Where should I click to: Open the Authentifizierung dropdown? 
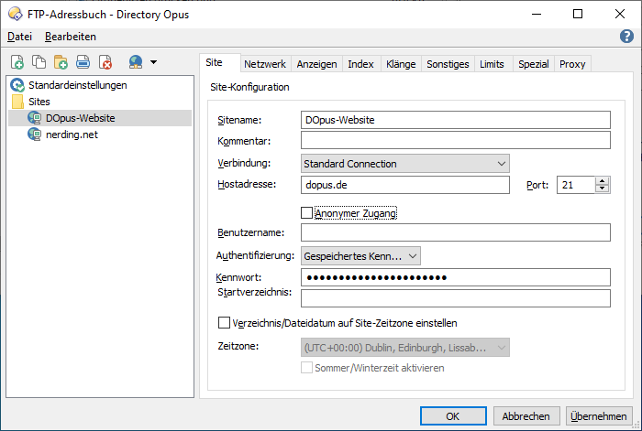[x=360, y=255]
